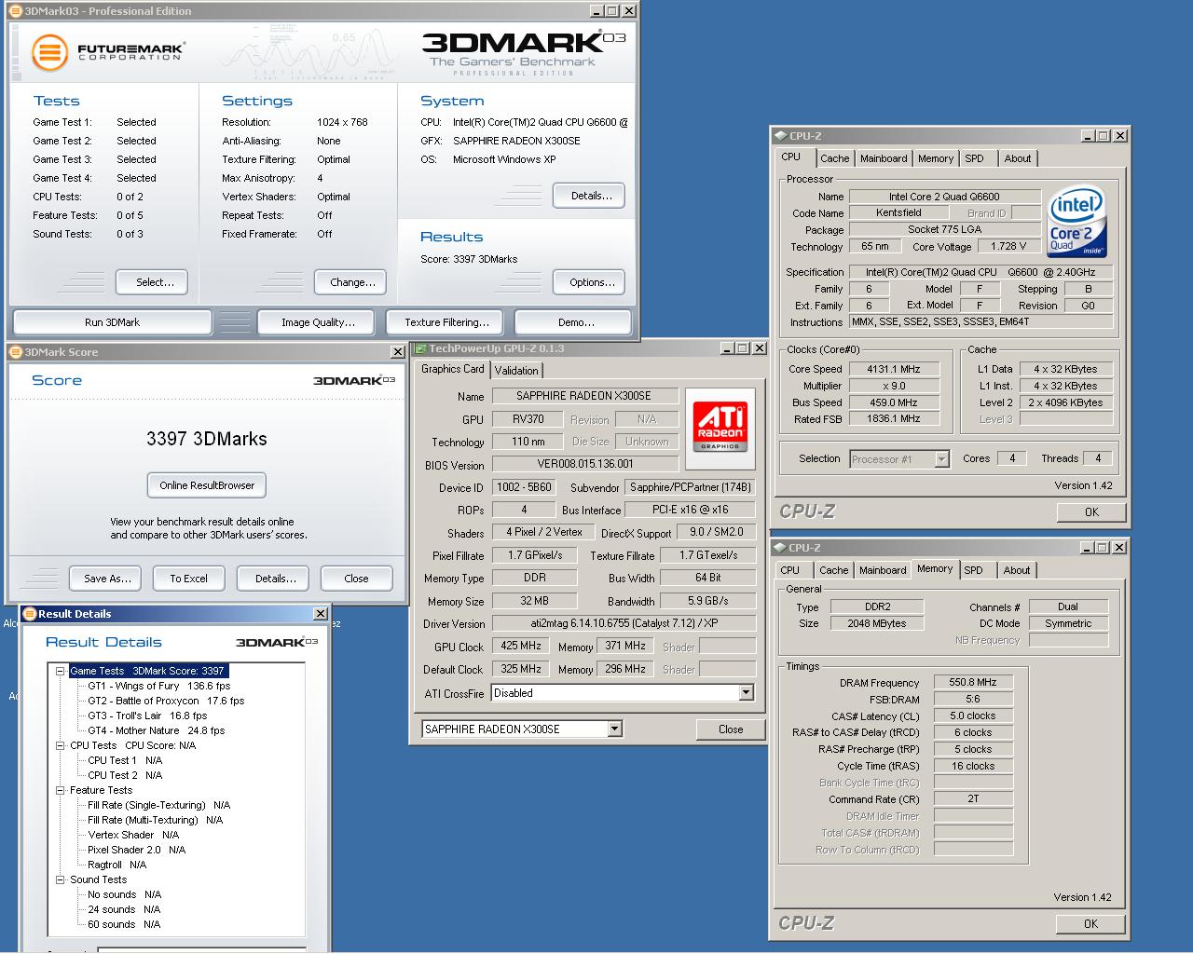The width and height of the screenshot is (1193, 954).
Task: Open the ATI CrossFire dropdown
Action: [746, 693]
